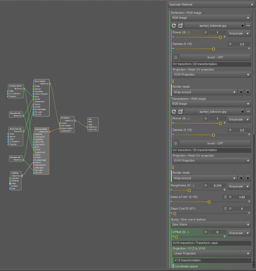Screen dimensions: 256x271
Task: Reload the aprleyt_txblonde.jpg image
Action: tap(174, 26)
